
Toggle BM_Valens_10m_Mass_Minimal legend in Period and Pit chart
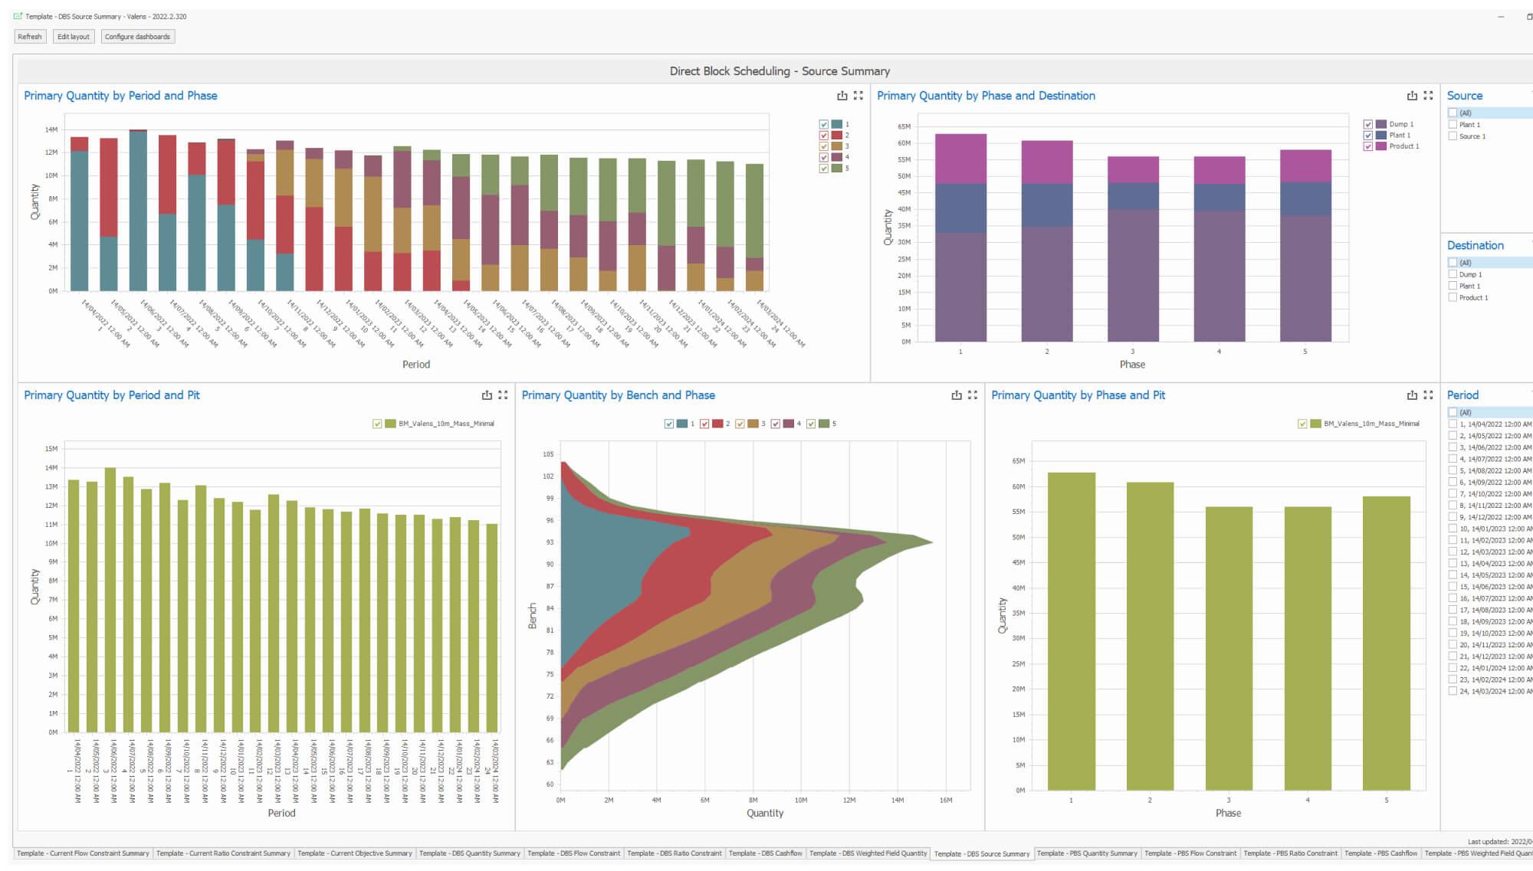[x=377, y=424]
